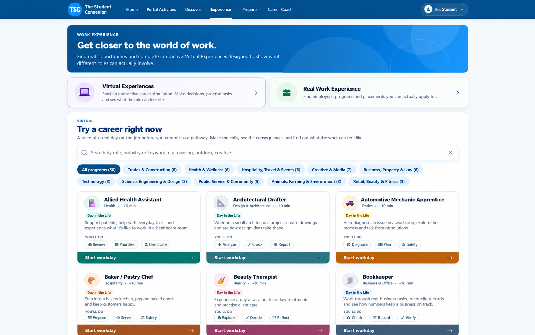Expand the Experience menu chevron
The height and width of the screenshot is (335, 535).
click(x=235, y=10)
